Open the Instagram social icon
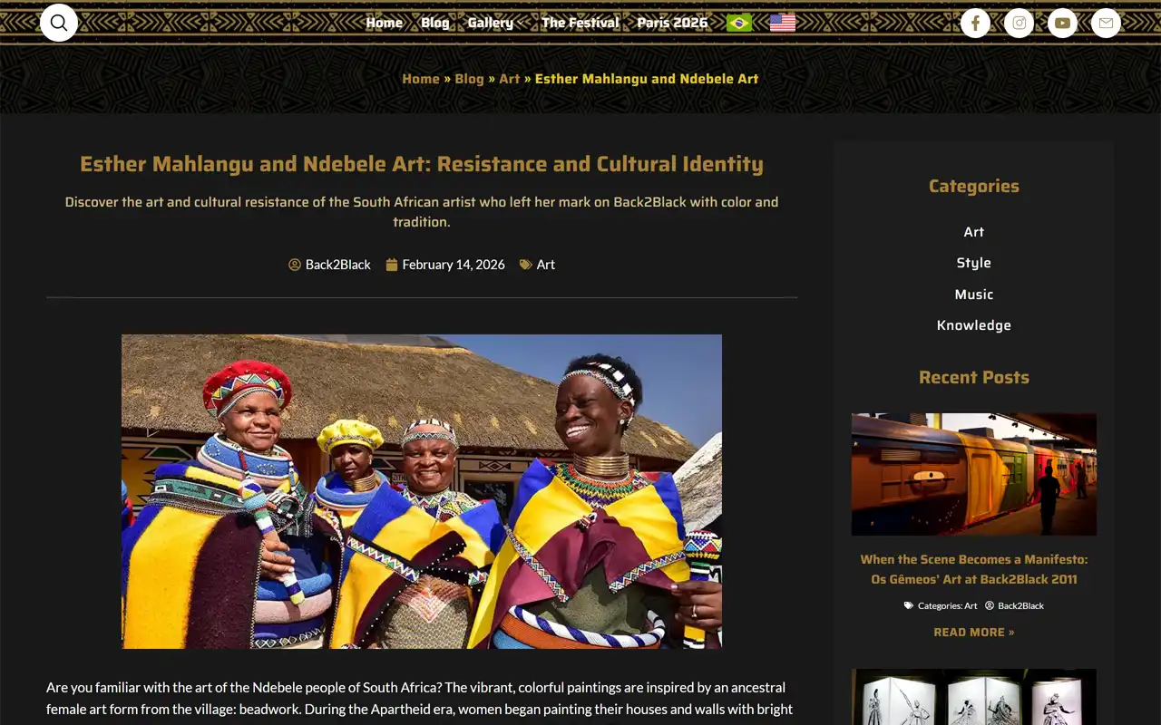Viewport: 1161px width, 725px height. pos(1019,23)
